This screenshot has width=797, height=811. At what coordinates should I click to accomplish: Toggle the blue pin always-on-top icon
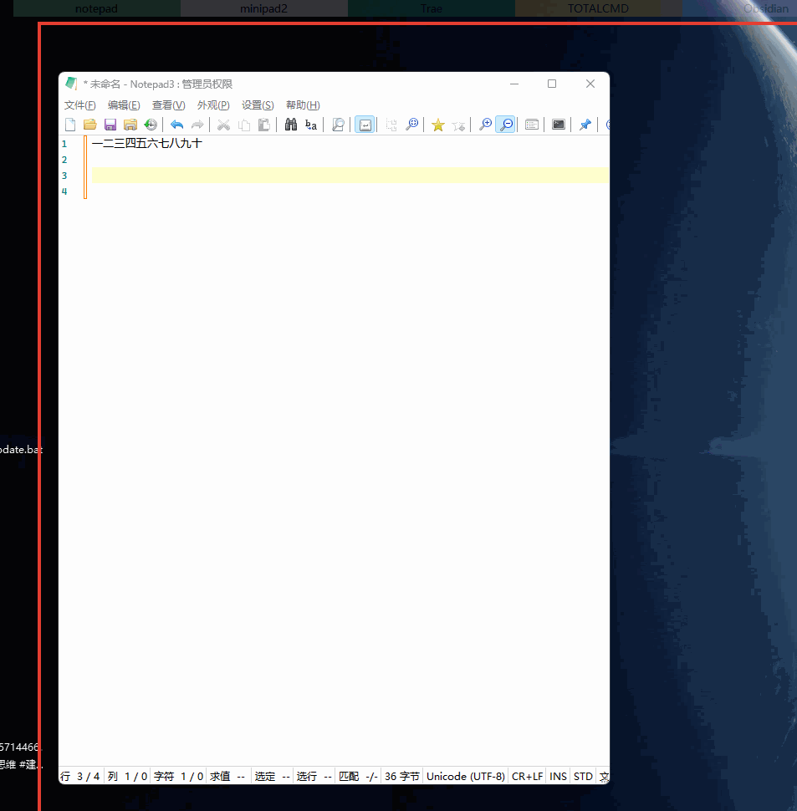point(585,125)
